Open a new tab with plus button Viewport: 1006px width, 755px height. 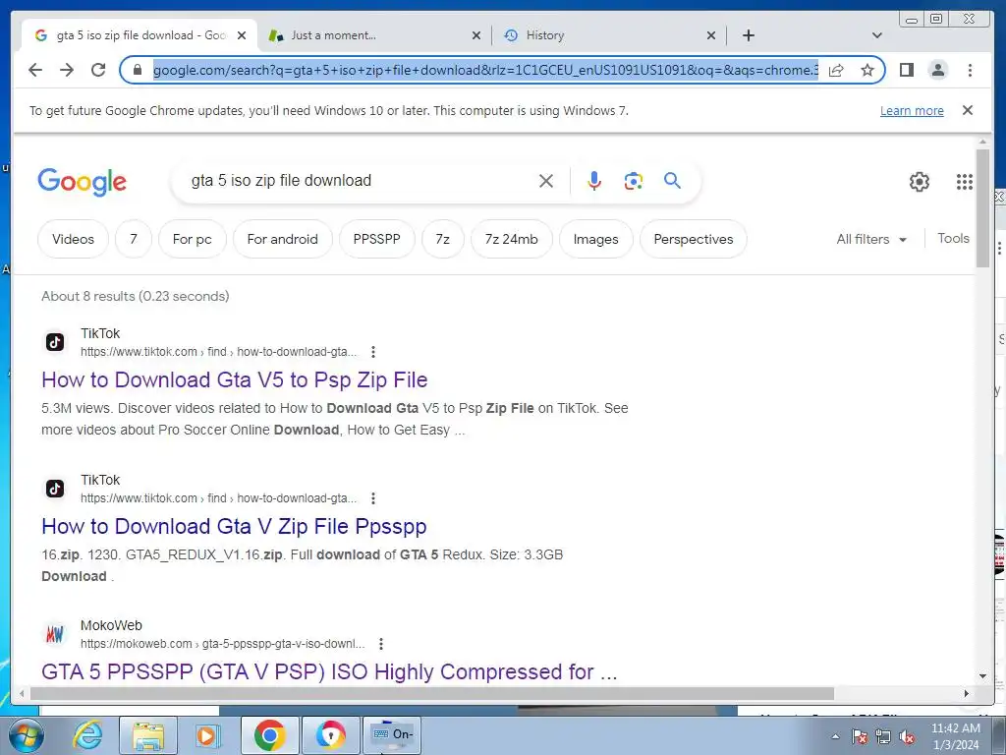(748, 35)
